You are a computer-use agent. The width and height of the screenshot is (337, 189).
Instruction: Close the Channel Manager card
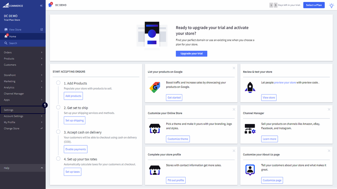[329, 109]
